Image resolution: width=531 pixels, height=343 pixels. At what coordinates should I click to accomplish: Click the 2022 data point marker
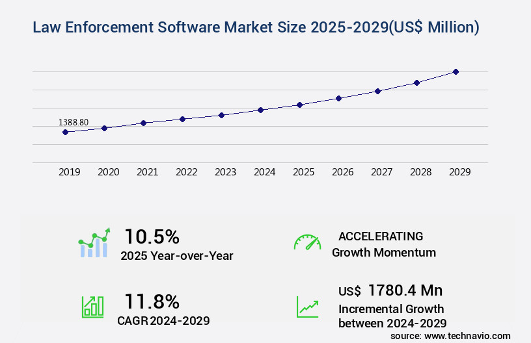[182, 119]
